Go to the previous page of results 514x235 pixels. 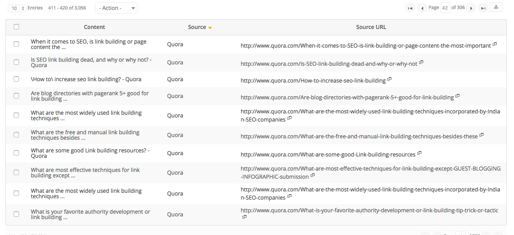click(x=422, y=8)
